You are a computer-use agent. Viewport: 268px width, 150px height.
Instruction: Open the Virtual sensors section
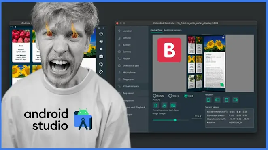point(132,86)
